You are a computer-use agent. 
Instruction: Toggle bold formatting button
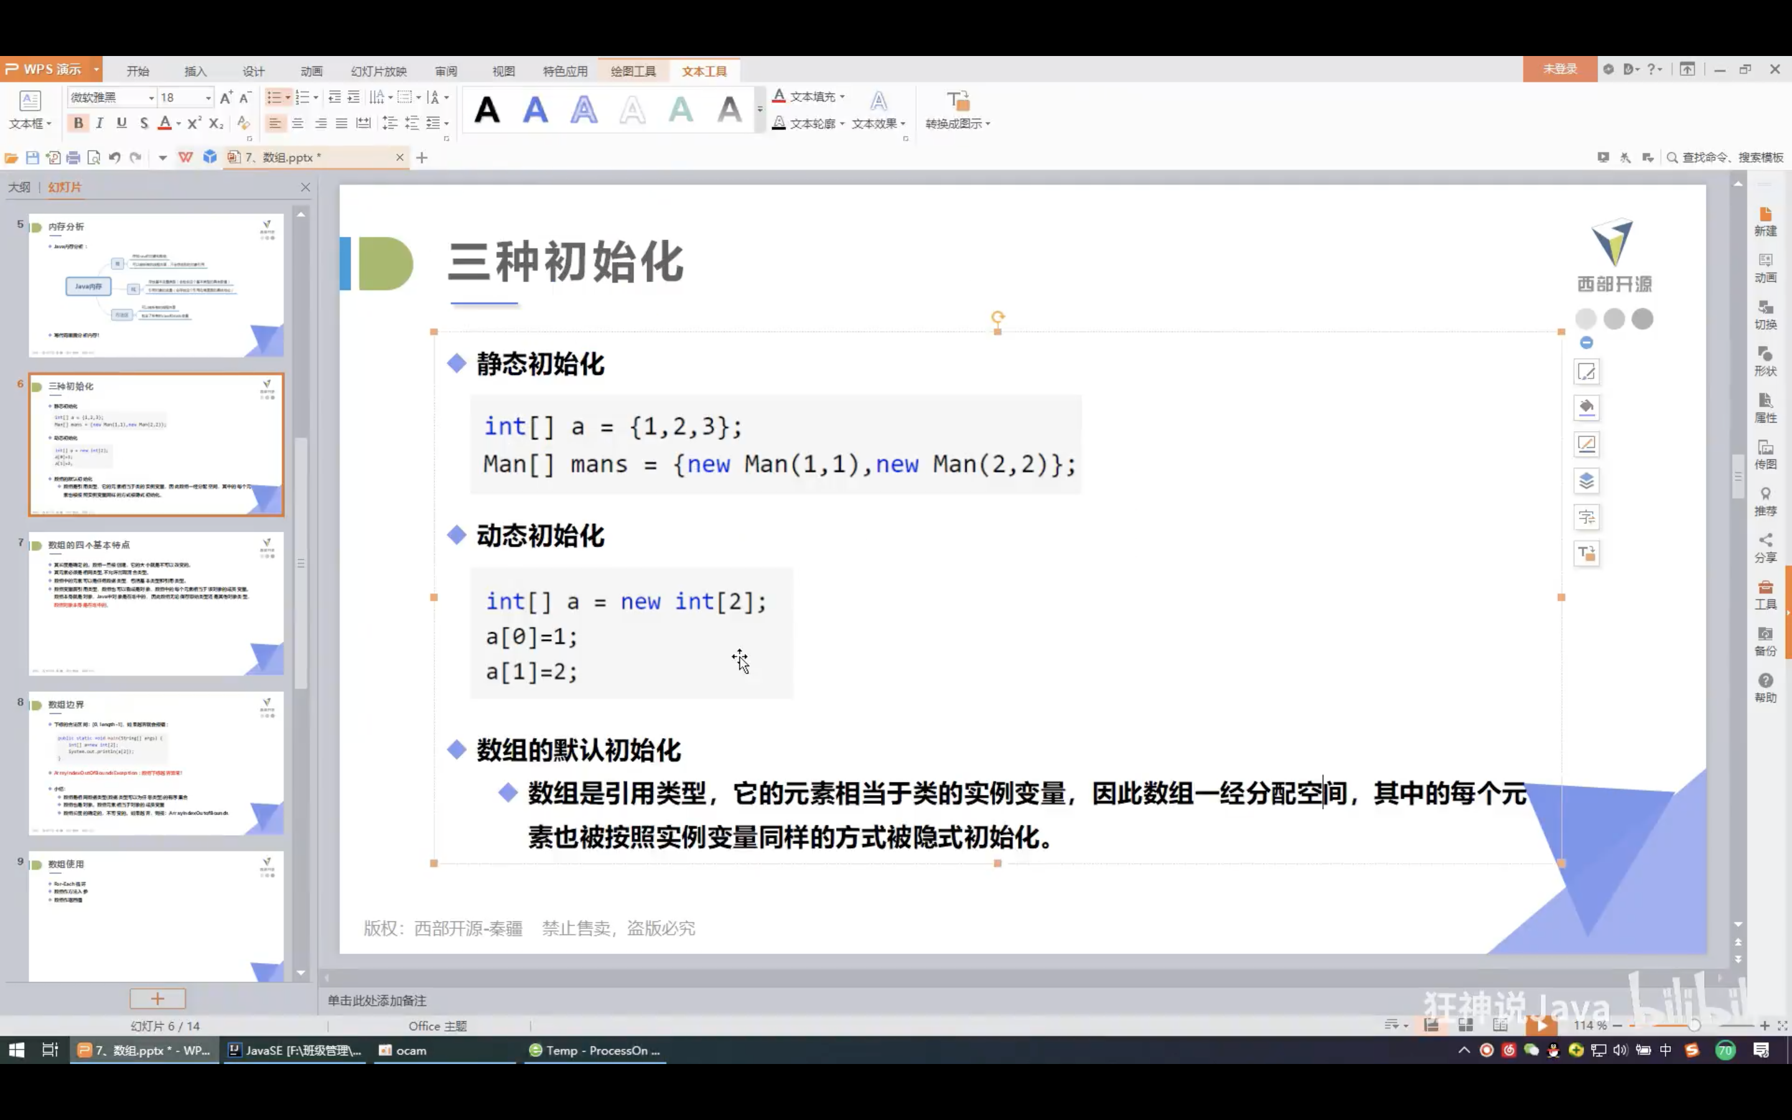(x=78, y=123)
